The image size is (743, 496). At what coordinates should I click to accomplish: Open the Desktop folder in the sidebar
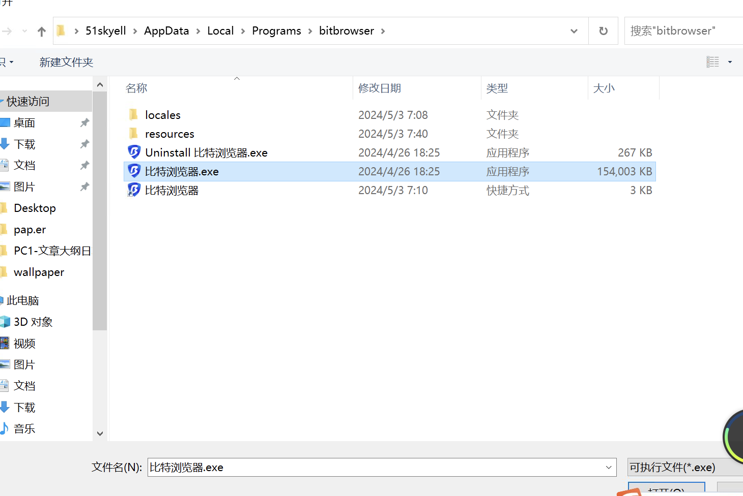35,208
